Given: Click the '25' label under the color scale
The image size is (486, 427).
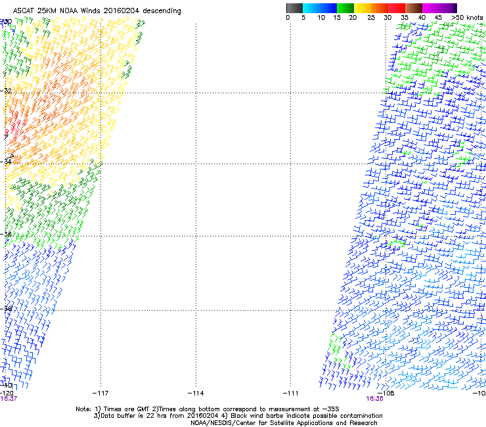Looking at the screenshot, I should click(x=371, y=18).
